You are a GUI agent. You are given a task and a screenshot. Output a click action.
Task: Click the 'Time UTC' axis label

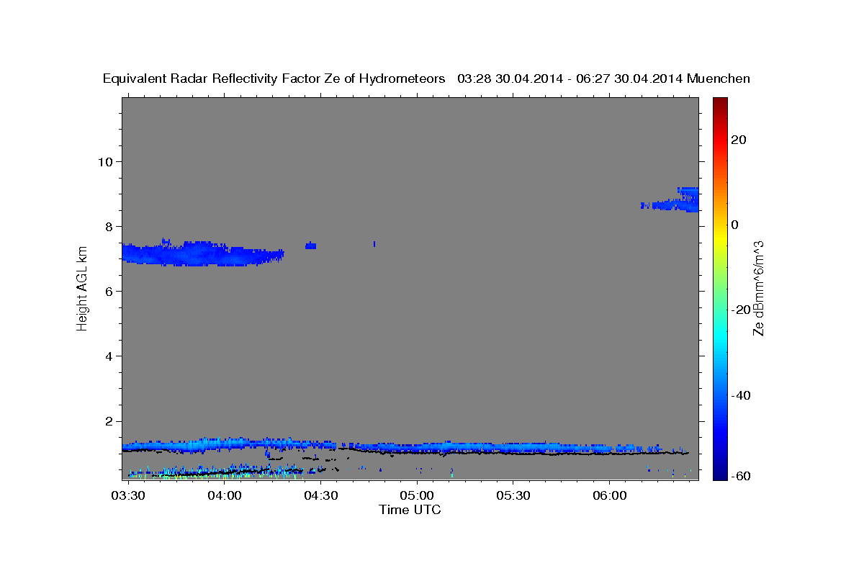410,510
